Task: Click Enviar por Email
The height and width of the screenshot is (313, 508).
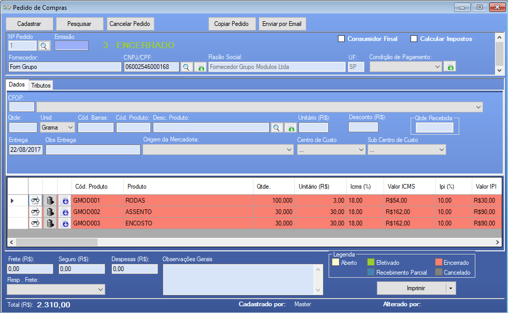Action: tap(282, 24)
